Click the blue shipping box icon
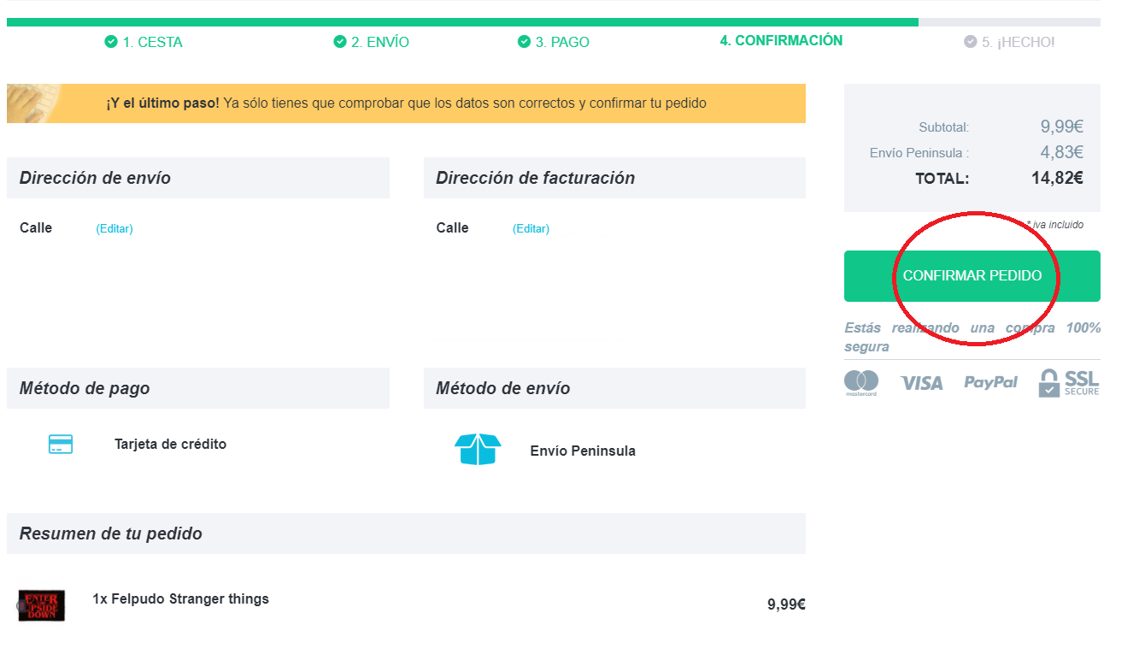This screenshot has width=1139, height=672. [x=477, y=450]
